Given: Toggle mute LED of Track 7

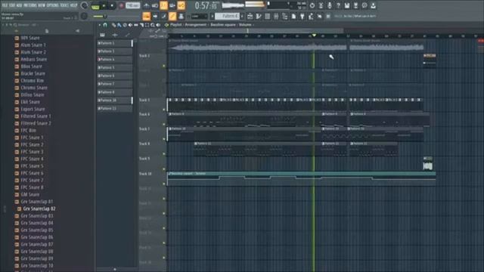Looking at the screenshot, I should [164, 139].
